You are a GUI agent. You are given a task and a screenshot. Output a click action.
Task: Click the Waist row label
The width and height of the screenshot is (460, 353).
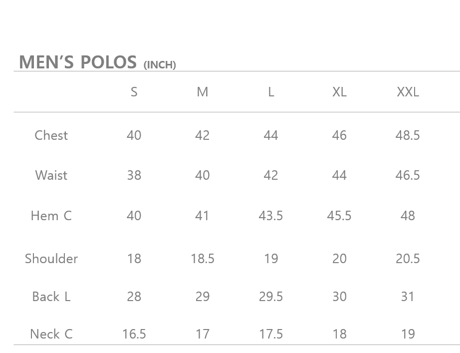(x=51, y=175)
